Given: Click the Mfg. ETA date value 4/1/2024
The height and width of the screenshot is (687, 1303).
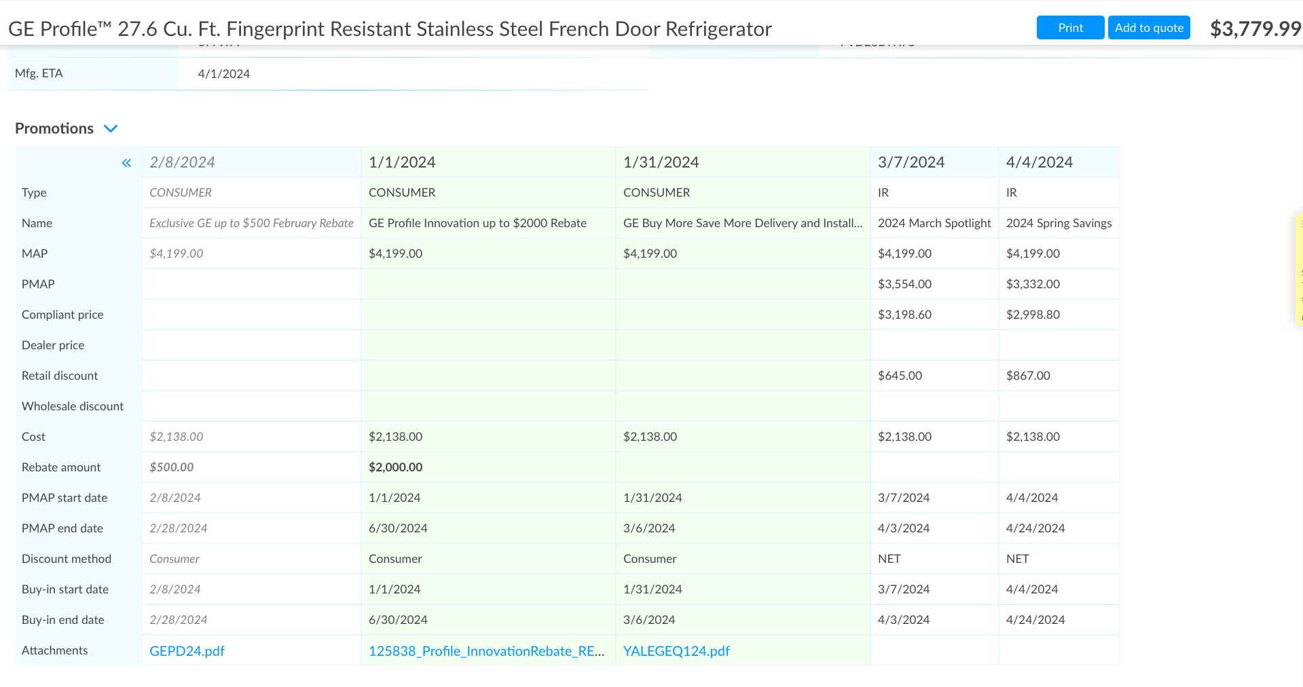Looking at the screenshot, I should [x=223, y=74].
